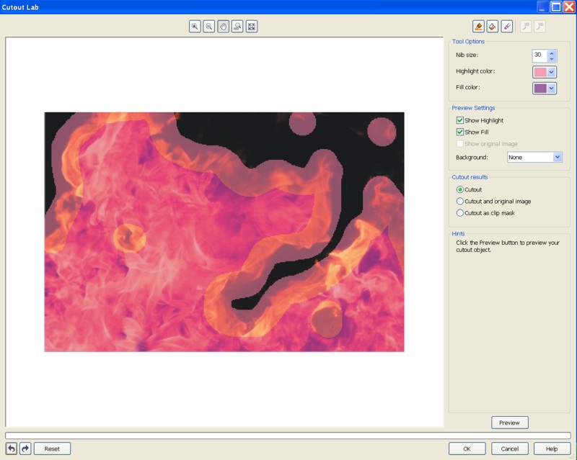The image size is (577, 460).
Task: Click the Add Detail tool icon
Action: [526, 27]
